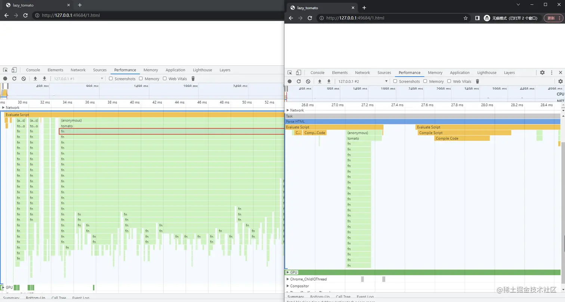
Task: Open capture settings gear in right Performance toolbar
Action: tap(560, 81)
